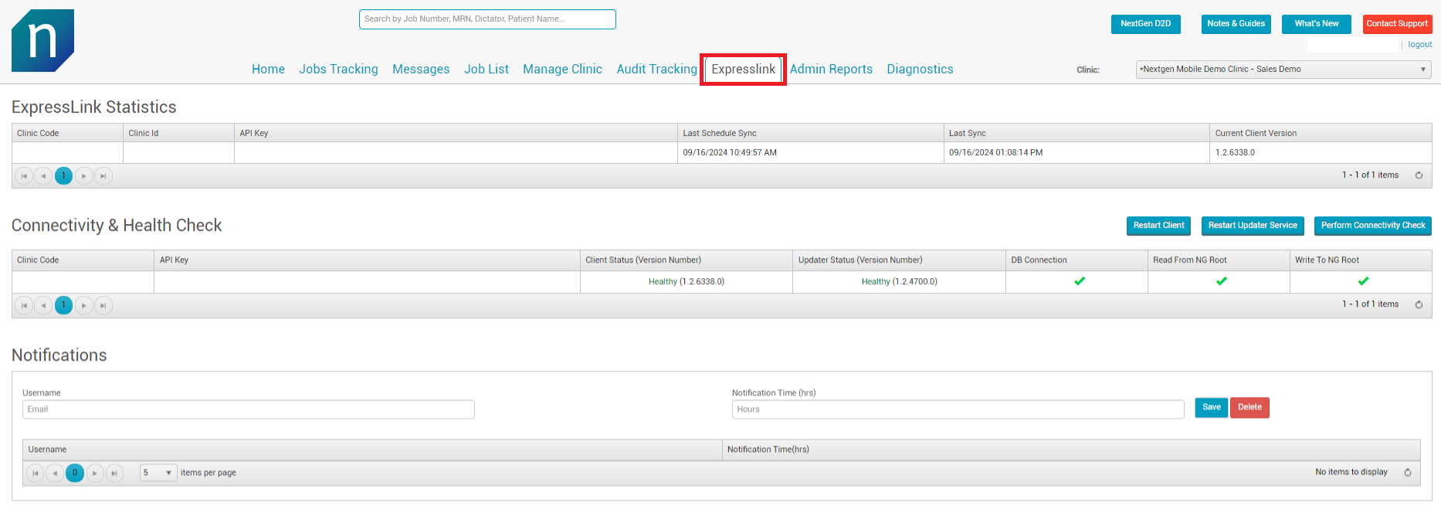1441x523 pixels.
Task: Click the DB Connection green checkmark
Action: pyautogui.click(x=1080, y=281)
